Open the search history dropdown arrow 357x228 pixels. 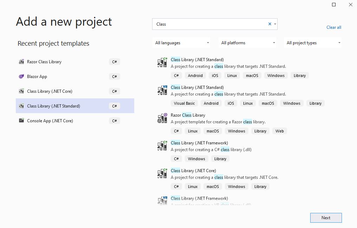tap(275, 24)
